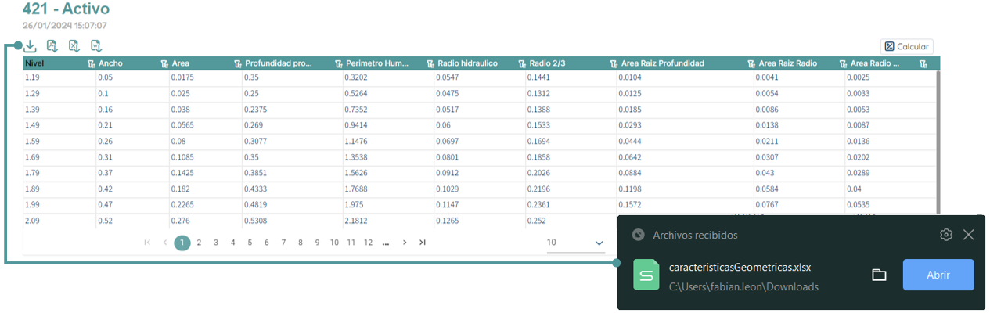Image resolution: width=990 pixels, height=313 pixels.
Task: Sort by Area Raiz Profundidad header
Action: [663, 63]
